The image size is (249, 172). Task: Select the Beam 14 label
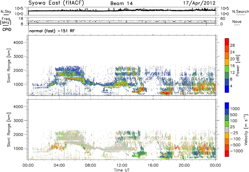click(x=123, y=3)
